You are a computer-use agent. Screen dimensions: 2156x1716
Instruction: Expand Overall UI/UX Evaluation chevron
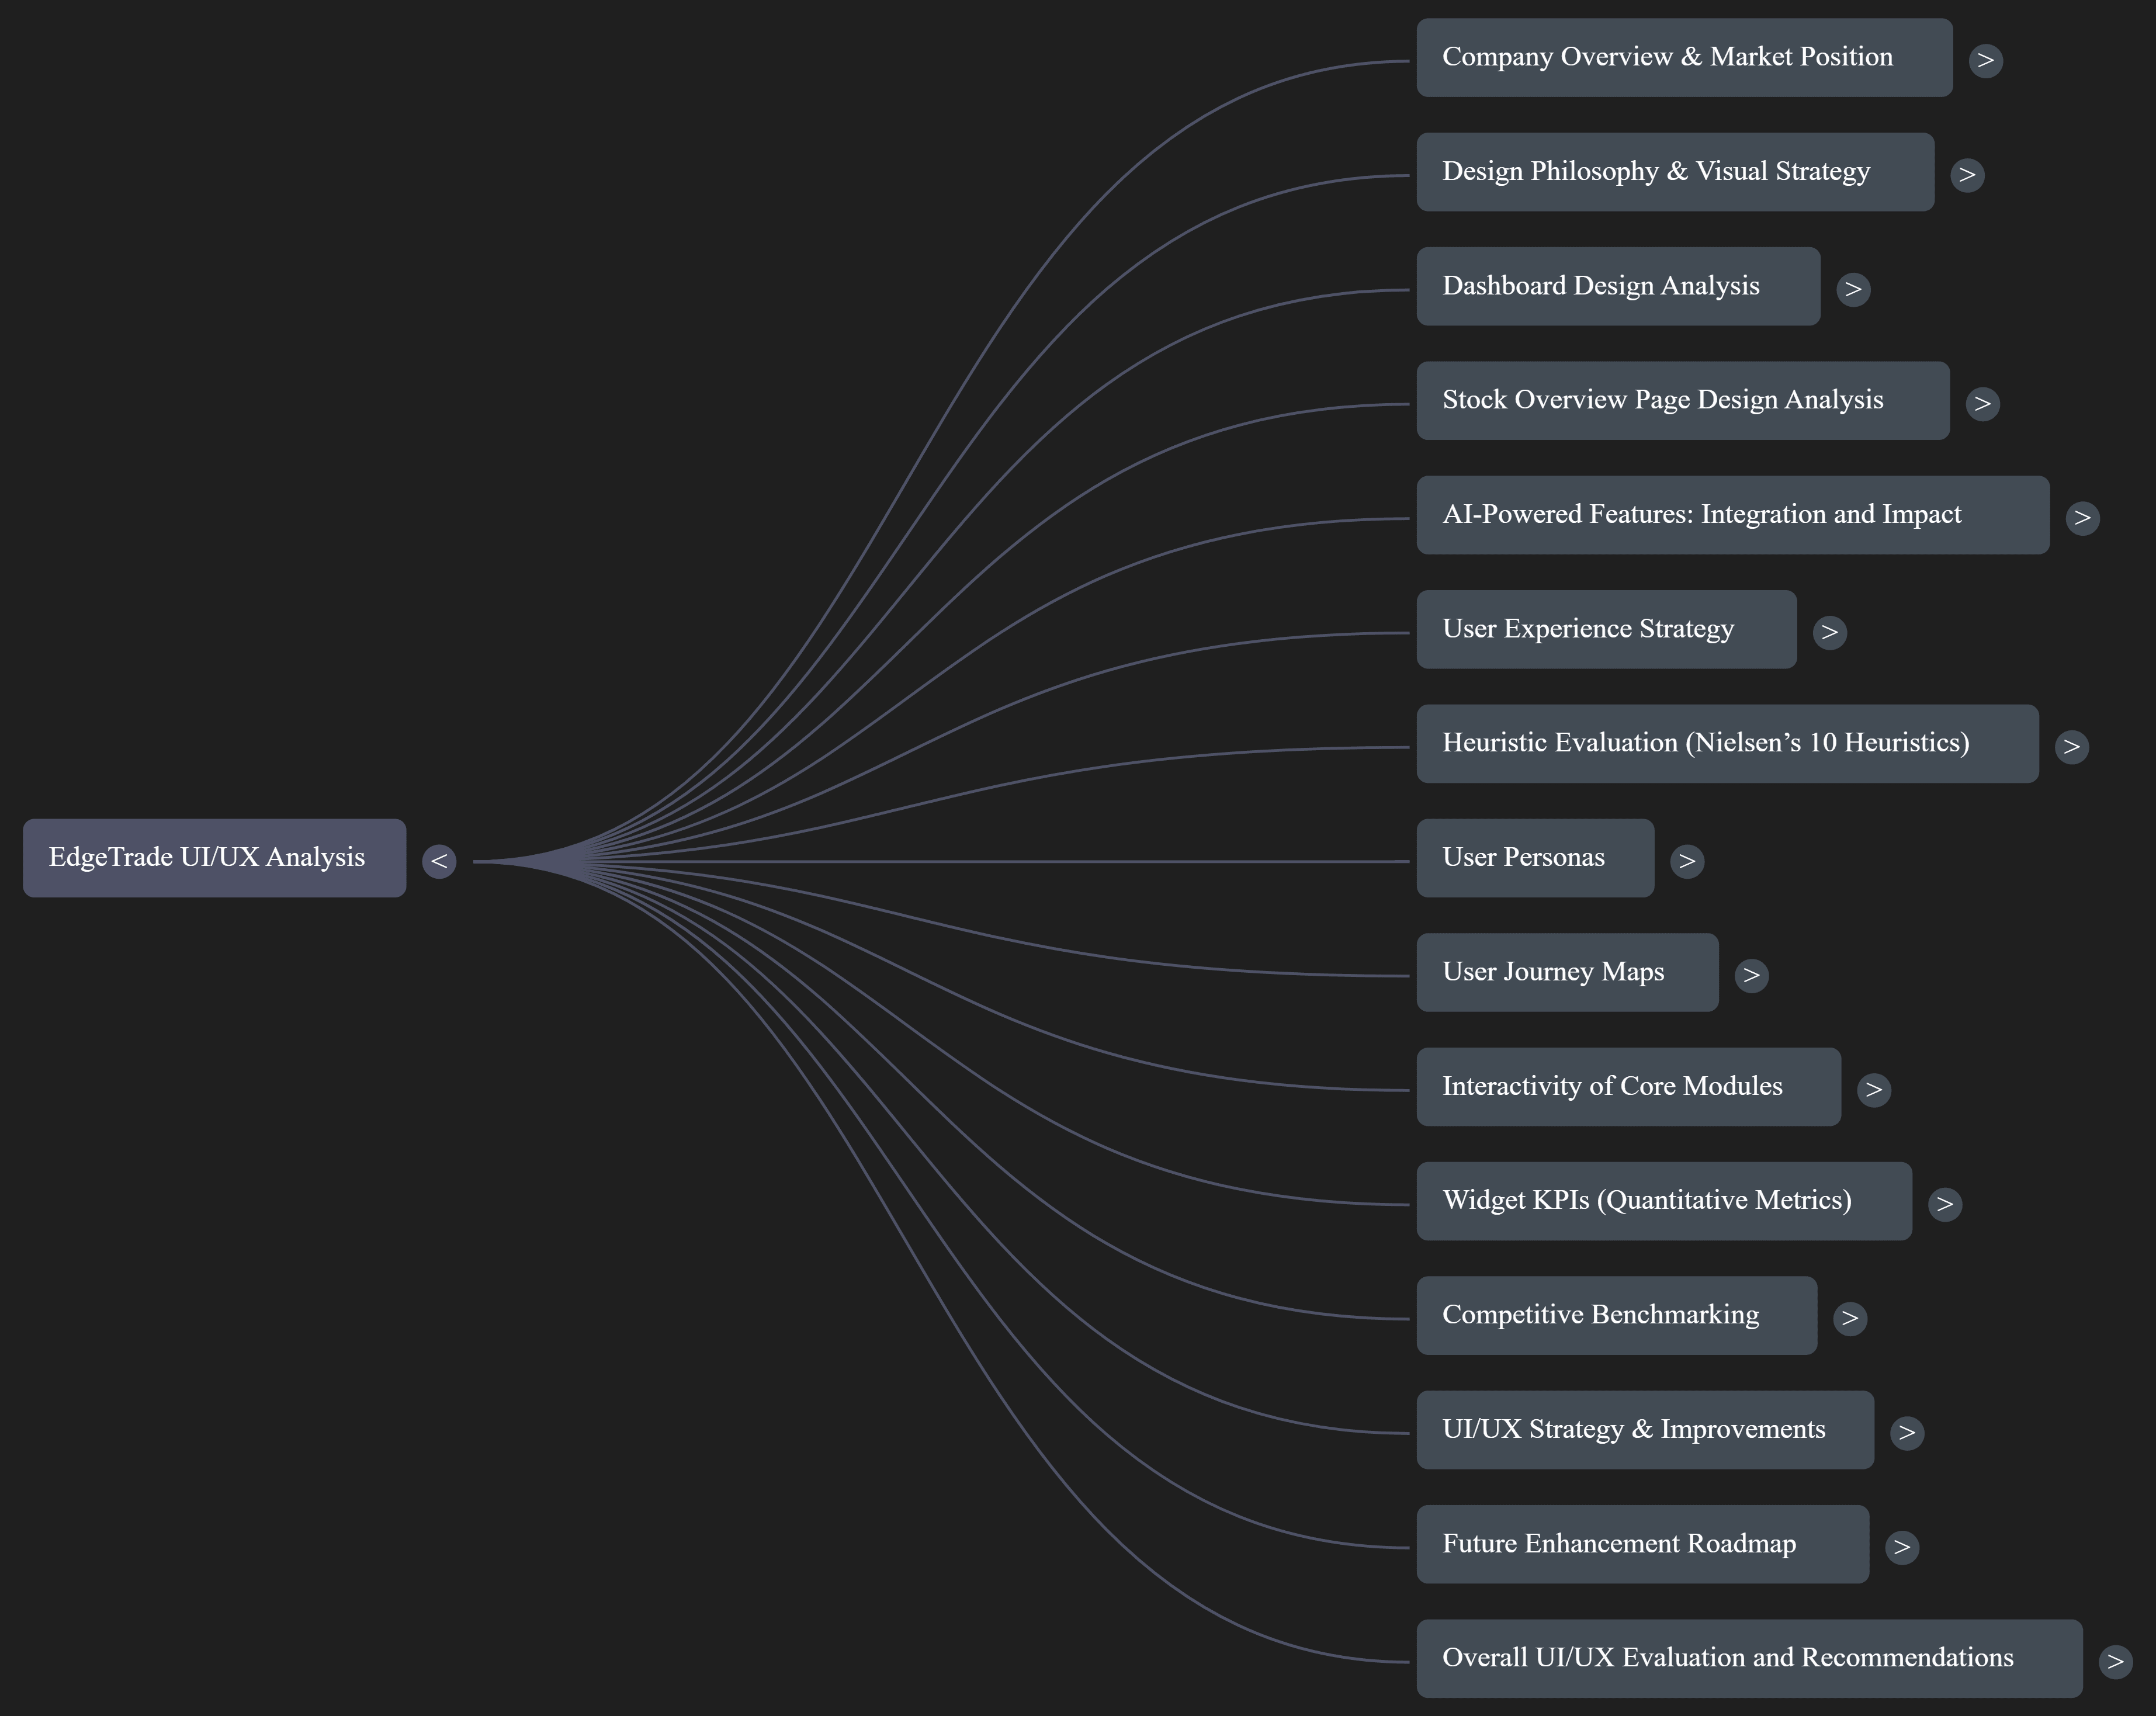click(x=2115, y=1662)
